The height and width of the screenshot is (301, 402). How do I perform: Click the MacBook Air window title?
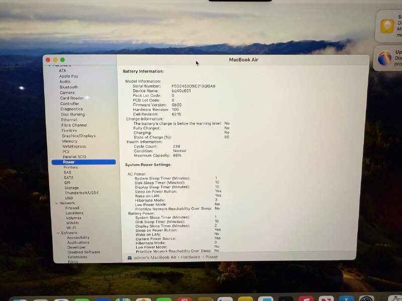coord(244,60)
